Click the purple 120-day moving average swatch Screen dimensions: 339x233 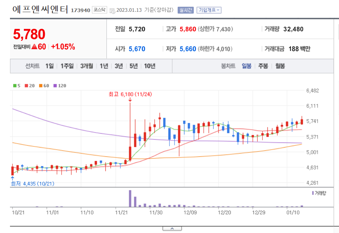(55, 86)
